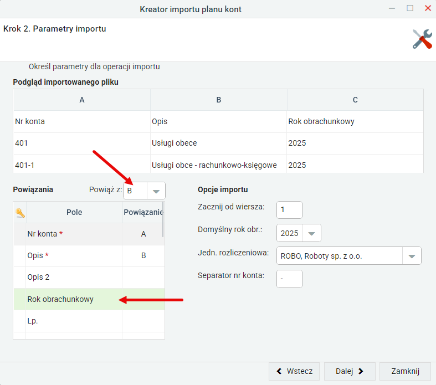Click the Powiązanie A cell for Nr konta
Screen dimensions: 436x385
click(x=143, y=234)
